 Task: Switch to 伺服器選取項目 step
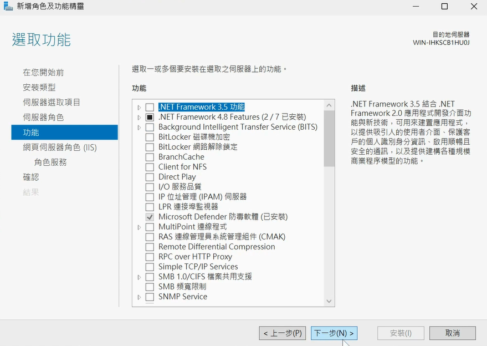pyautogui.click(x=52, y=102)
